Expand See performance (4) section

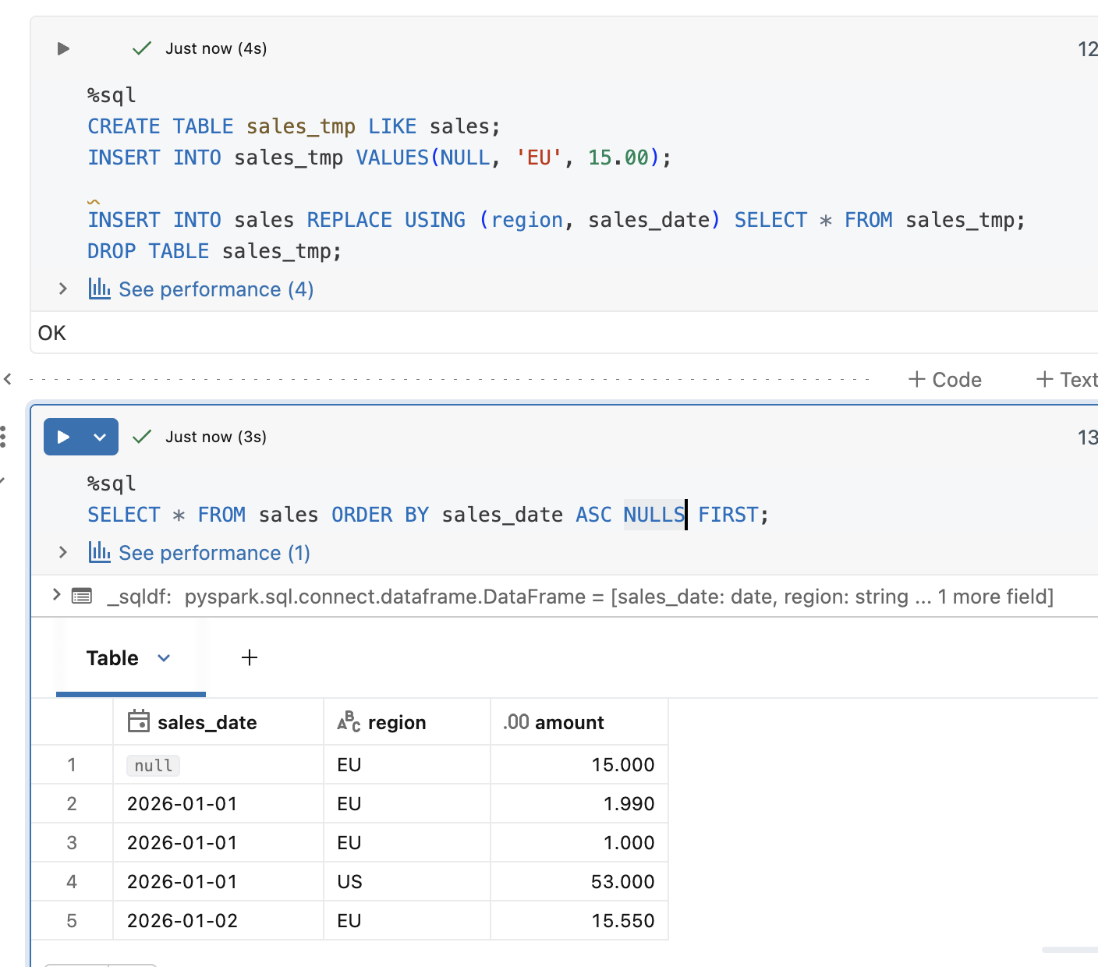click(x=63, y=289)
